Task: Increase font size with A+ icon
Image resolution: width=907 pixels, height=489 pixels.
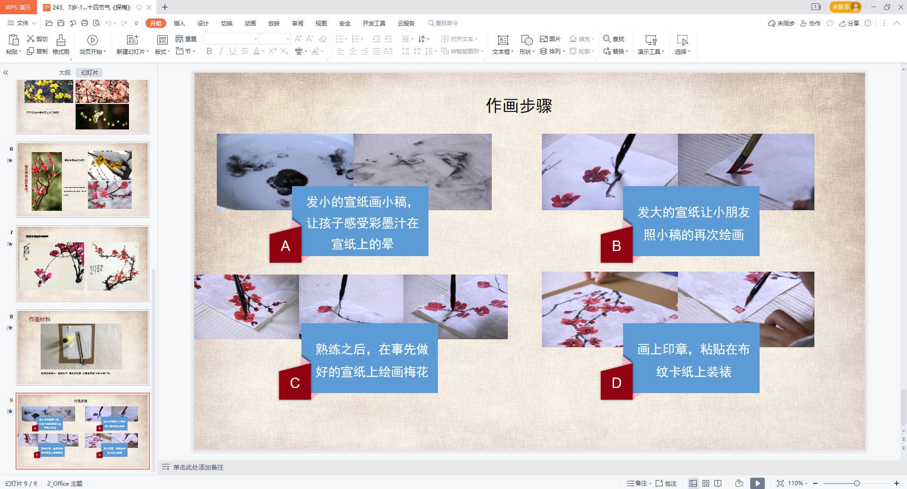Action: pyautogui.click(x=298, y=39)
